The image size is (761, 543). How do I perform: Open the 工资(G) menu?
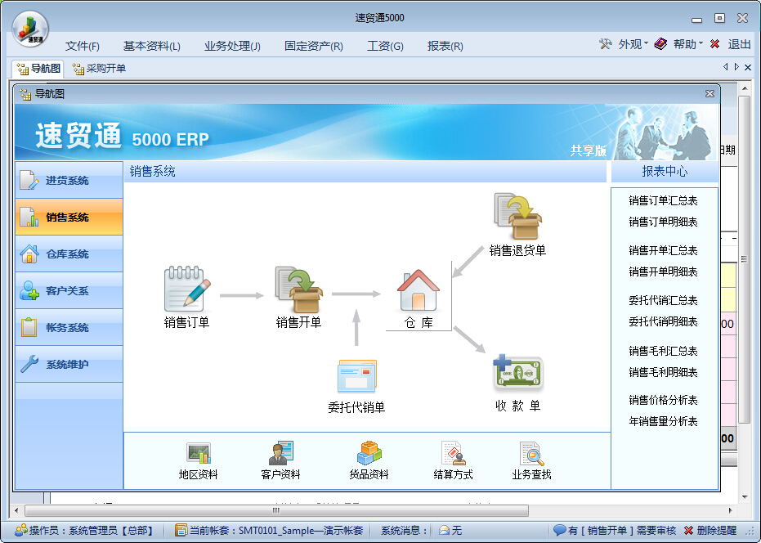tap(385, 46)
